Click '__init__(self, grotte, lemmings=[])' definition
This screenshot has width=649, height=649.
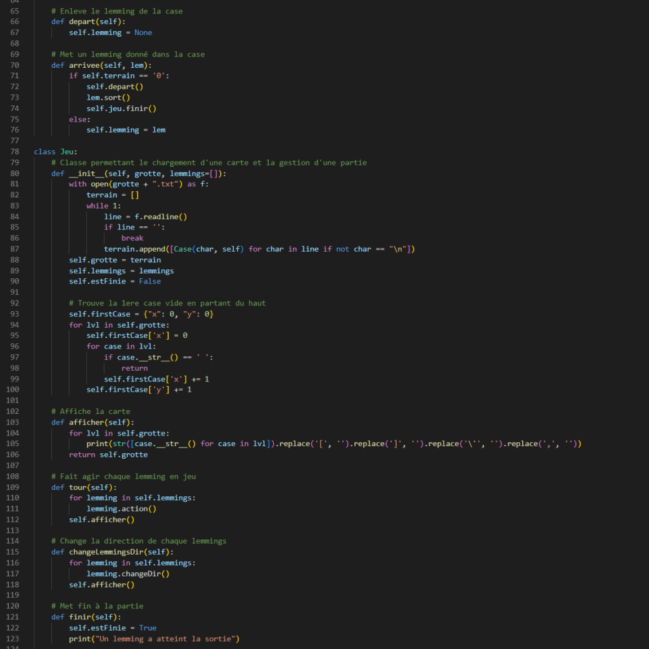pos(147,174)
